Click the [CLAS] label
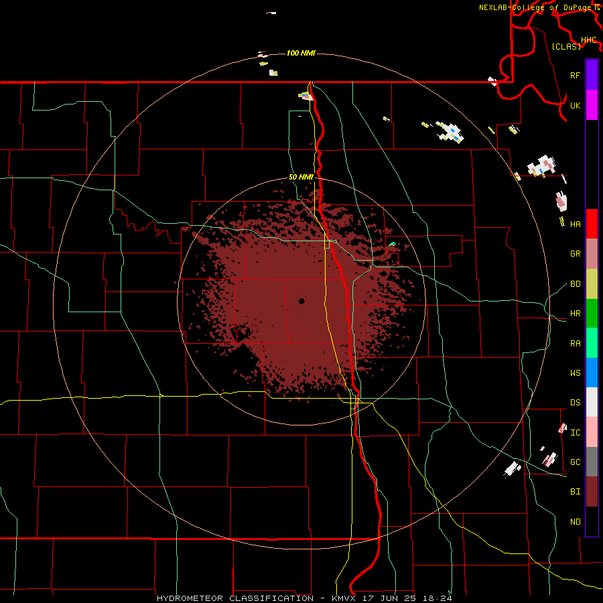The image size is (603, 603). (566, 46)
